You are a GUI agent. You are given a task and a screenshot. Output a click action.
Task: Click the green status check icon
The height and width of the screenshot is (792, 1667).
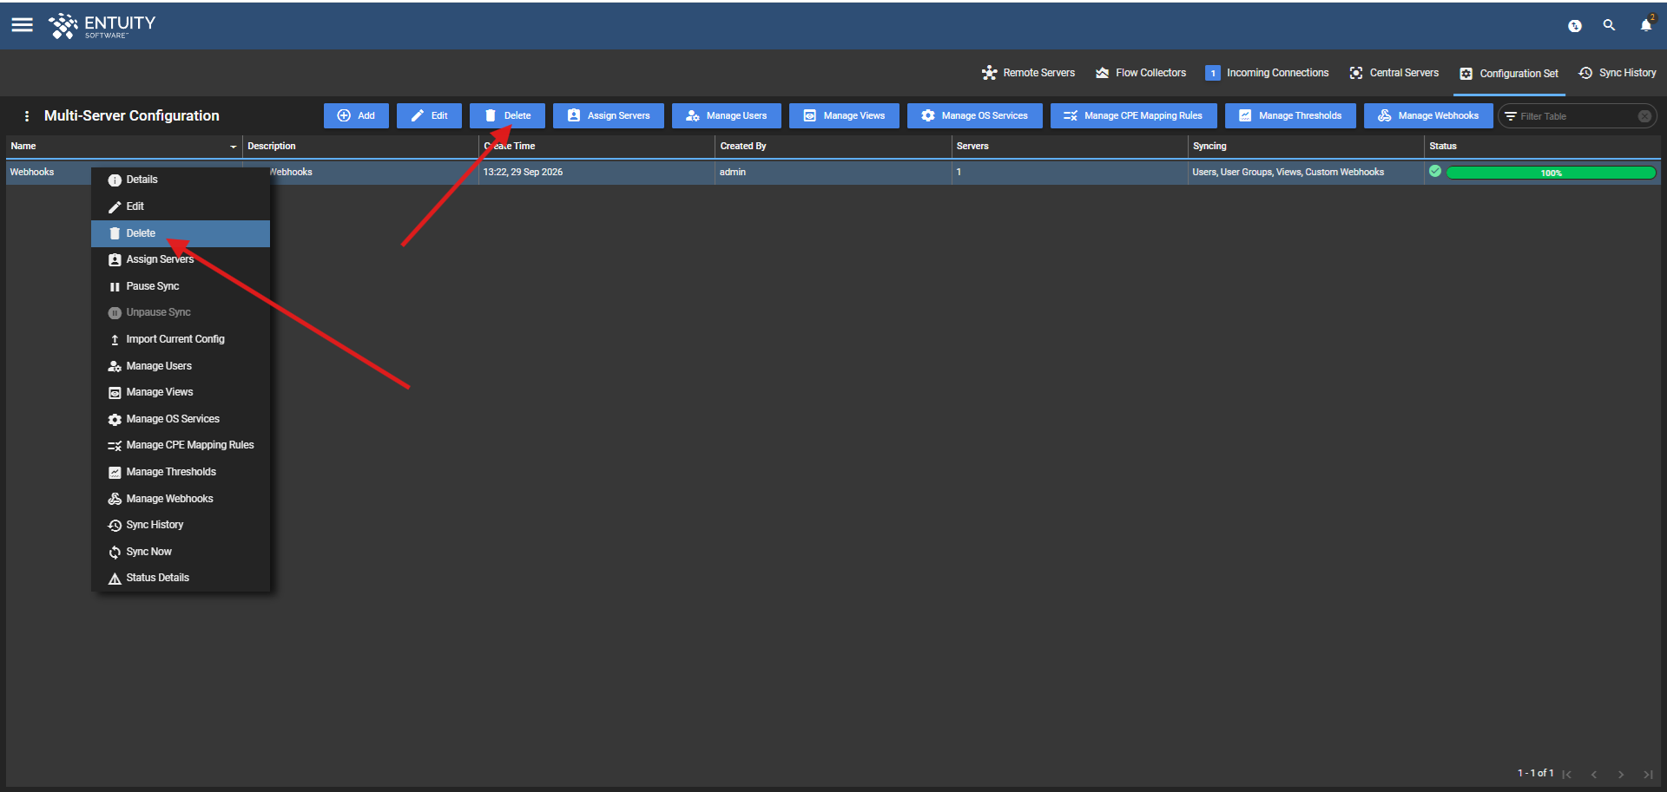[x=1435, y=171]
